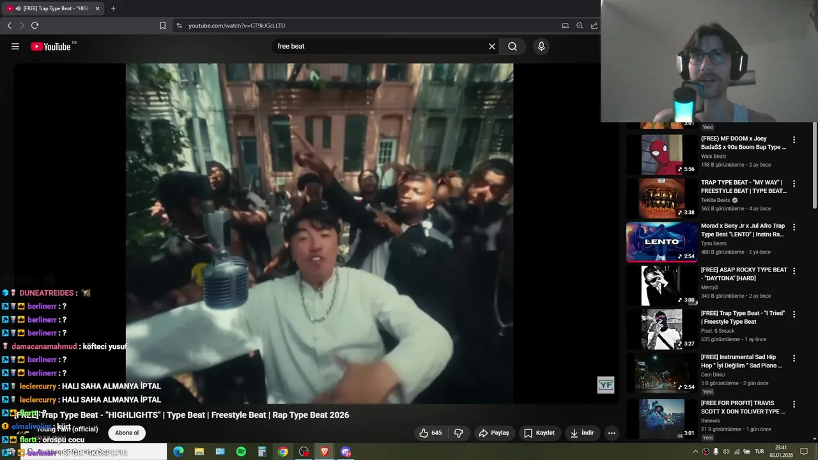Open the LENTO video thumbnail
The width and height of the screenshot is (818, 460).
662,241
